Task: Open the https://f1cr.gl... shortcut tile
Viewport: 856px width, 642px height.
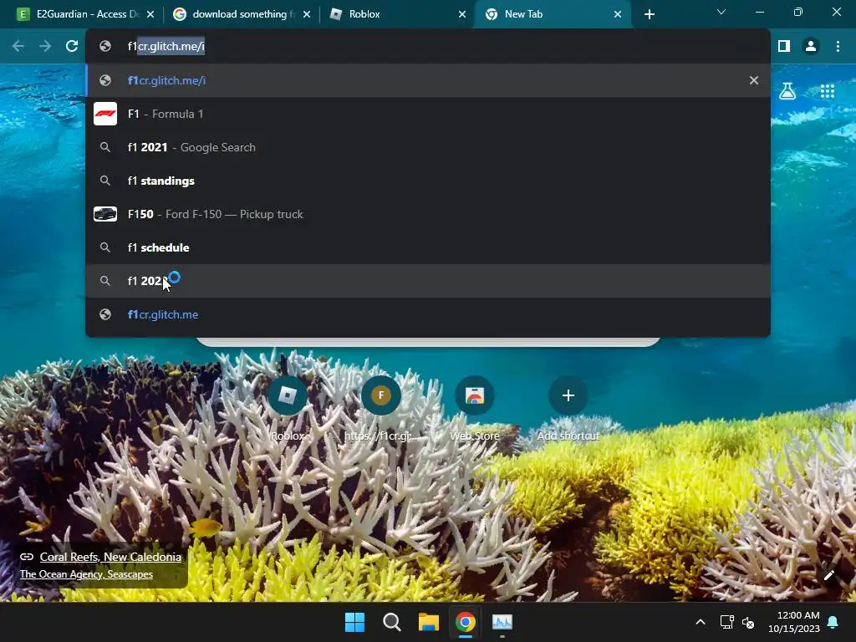Action: [x=381, y=408]
